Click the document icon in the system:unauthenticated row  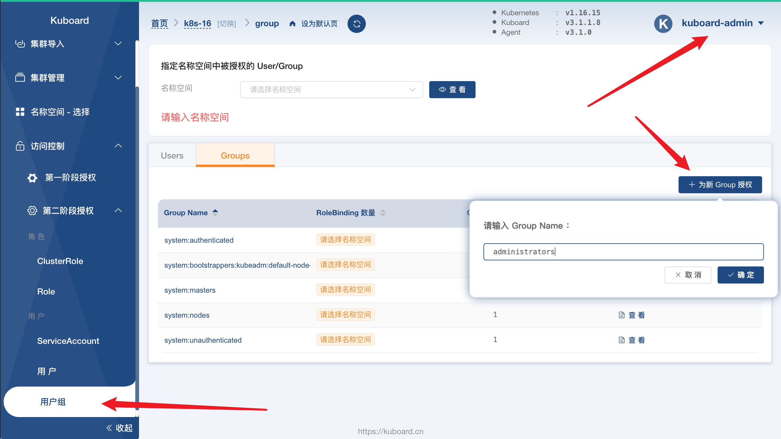622,340
